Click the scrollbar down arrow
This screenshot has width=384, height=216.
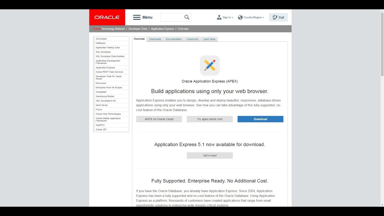382,205
